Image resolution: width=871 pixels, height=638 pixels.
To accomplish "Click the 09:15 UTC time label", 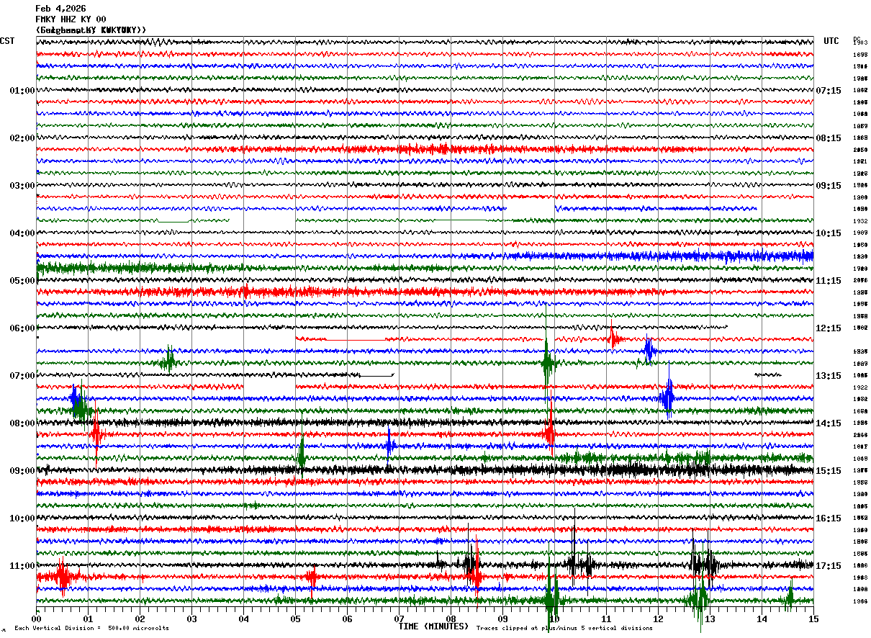I will point(829,186).
